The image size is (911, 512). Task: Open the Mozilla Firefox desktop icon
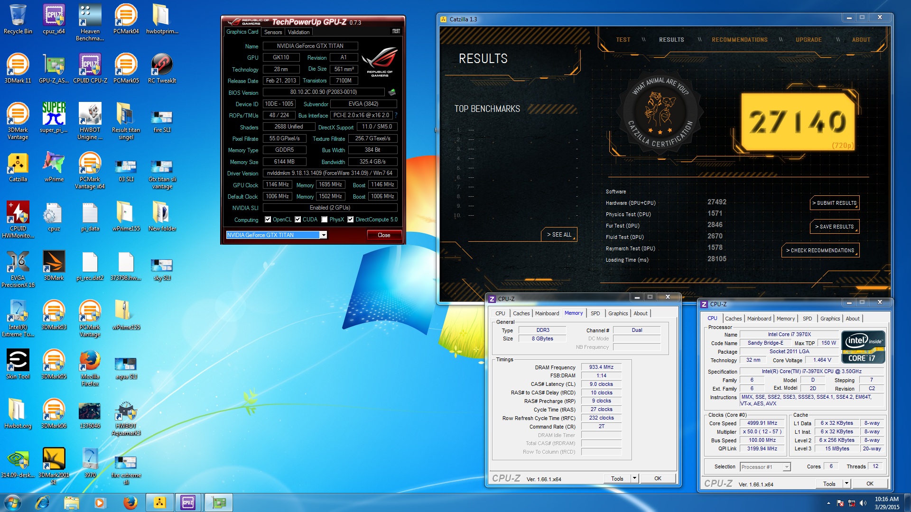pos(90,368)
